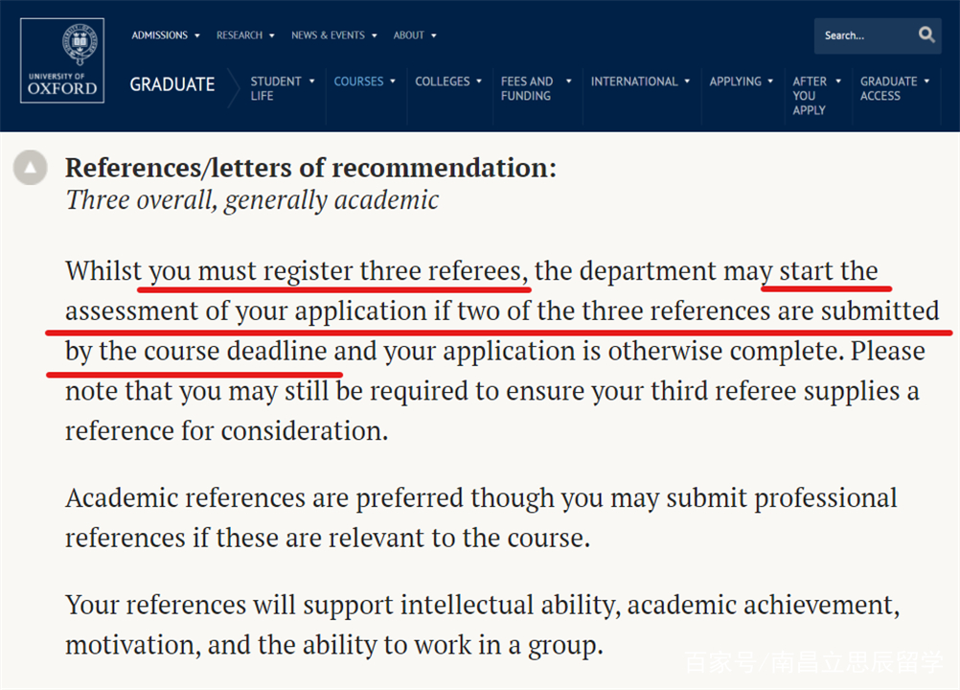The height and width of the screenshot is (690, 960).
Task: Click the arrow beside About
Action: coord(433,35)
